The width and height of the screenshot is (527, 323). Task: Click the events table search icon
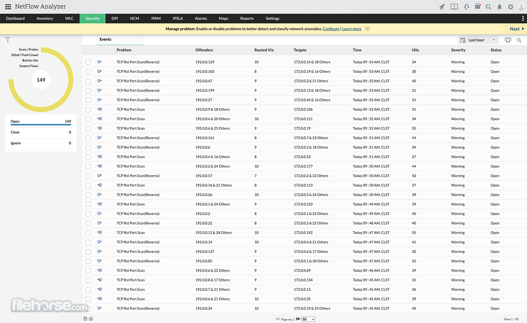(x=519, y=40)
